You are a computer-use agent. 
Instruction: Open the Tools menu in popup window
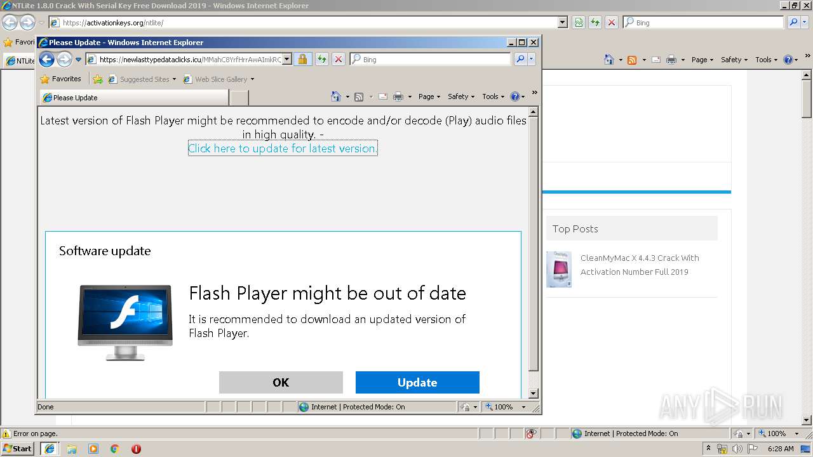493,96
